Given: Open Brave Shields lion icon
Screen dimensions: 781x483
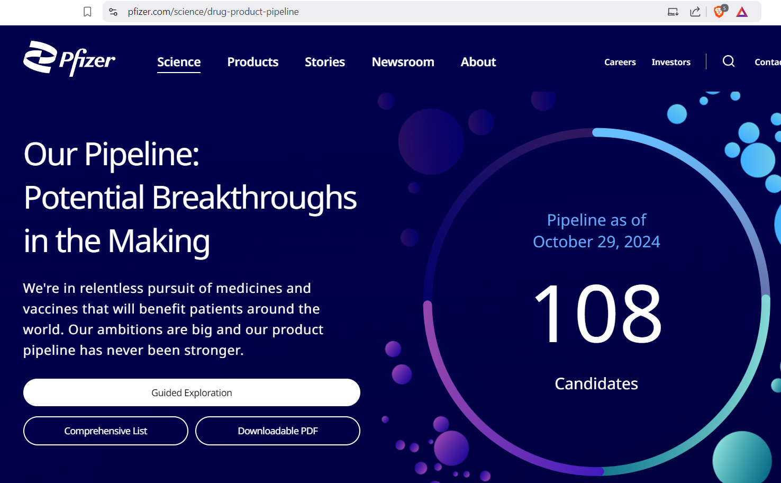Looking at the screenshot, I should [720, 11].
